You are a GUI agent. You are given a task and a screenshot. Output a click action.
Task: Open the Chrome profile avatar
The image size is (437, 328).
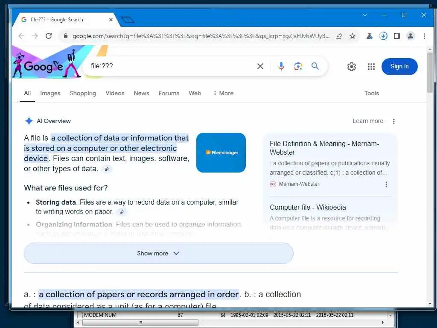tap(411, 36)
